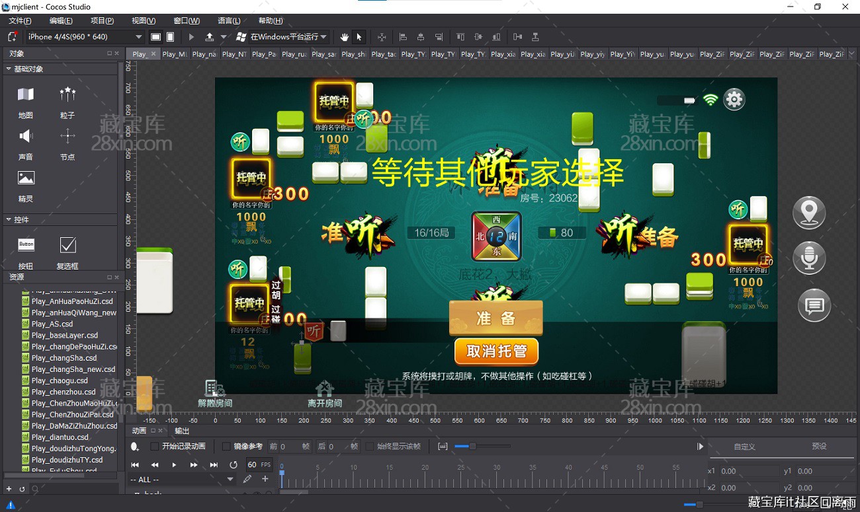Click the loop playback icon
Image resolution: width=860 pixels, height=512 pixels.
click(x=233, y=465)
